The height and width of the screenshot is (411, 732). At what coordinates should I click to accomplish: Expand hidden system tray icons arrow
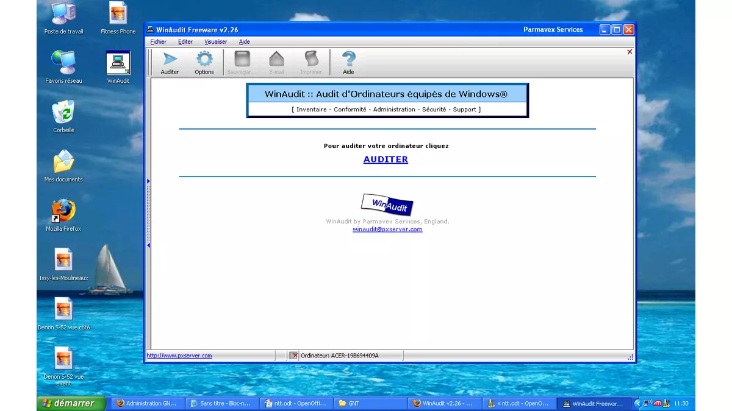tap(638, 403)
